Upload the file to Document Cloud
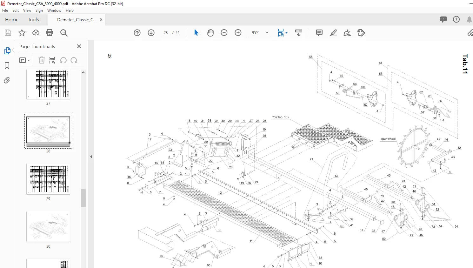This screenshot has width=473, height=268. pyautogui.click(x=36, y=33)
